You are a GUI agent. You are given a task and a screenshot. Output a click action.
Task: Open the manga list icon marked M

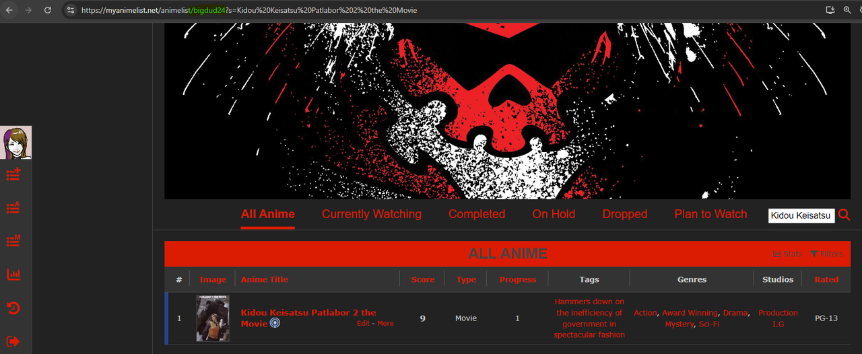(x=13, y=241)
